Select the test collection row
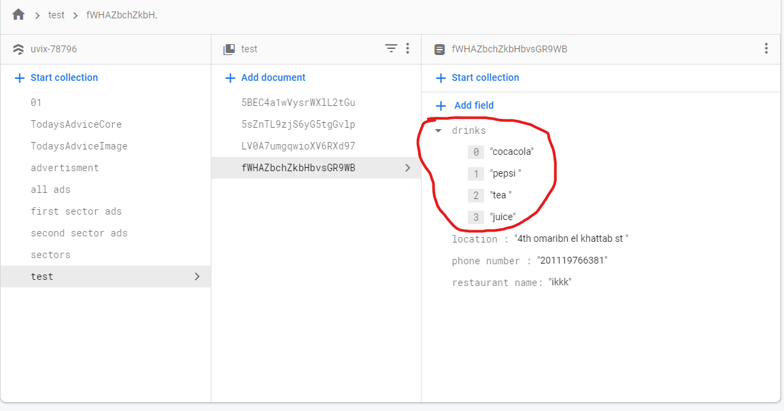This screenshot has height=411, width=784. coord(105,276)
